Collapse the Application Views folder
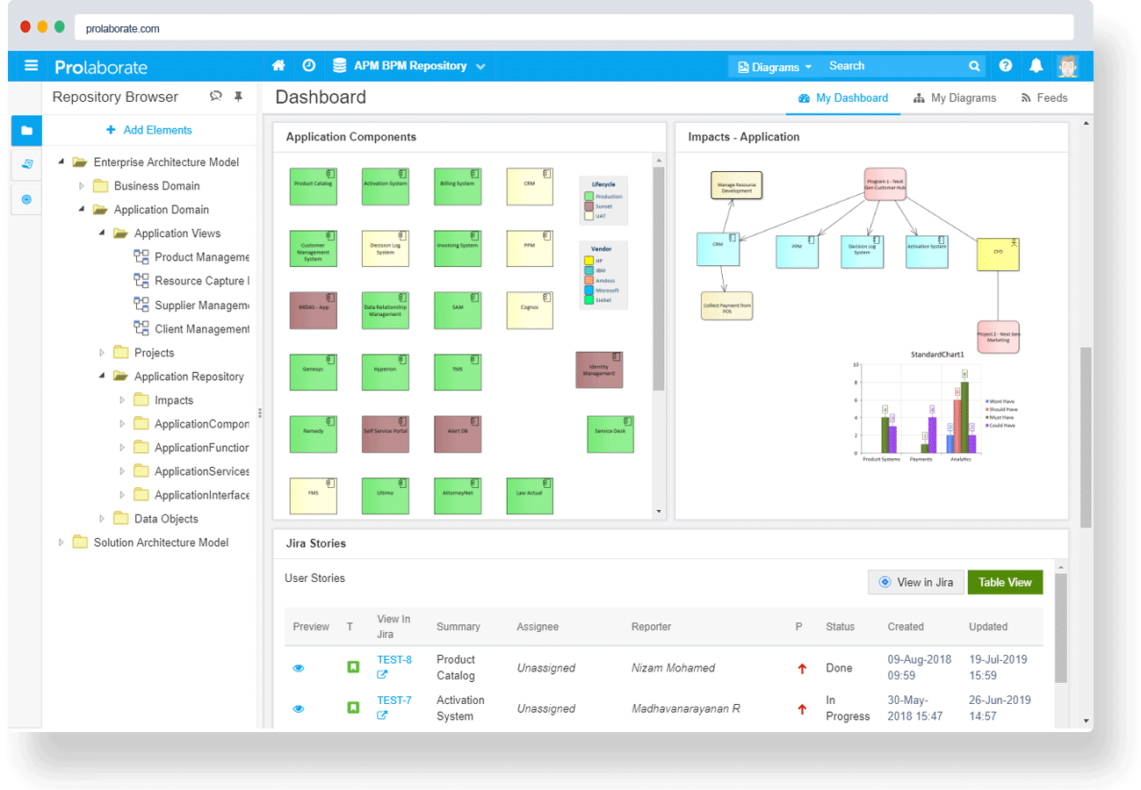 pos(101,233)
